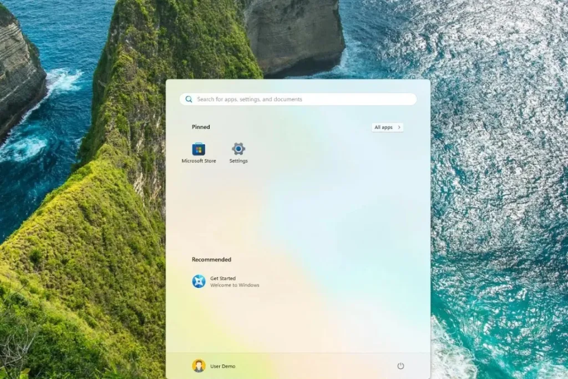This screenshot has height=379, width=568.
Task: Click the power button icon
Action: (400, 366)
